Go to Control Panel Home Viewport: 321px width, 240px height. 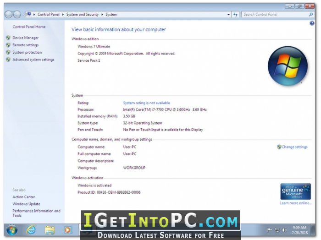tap(29, 27)
